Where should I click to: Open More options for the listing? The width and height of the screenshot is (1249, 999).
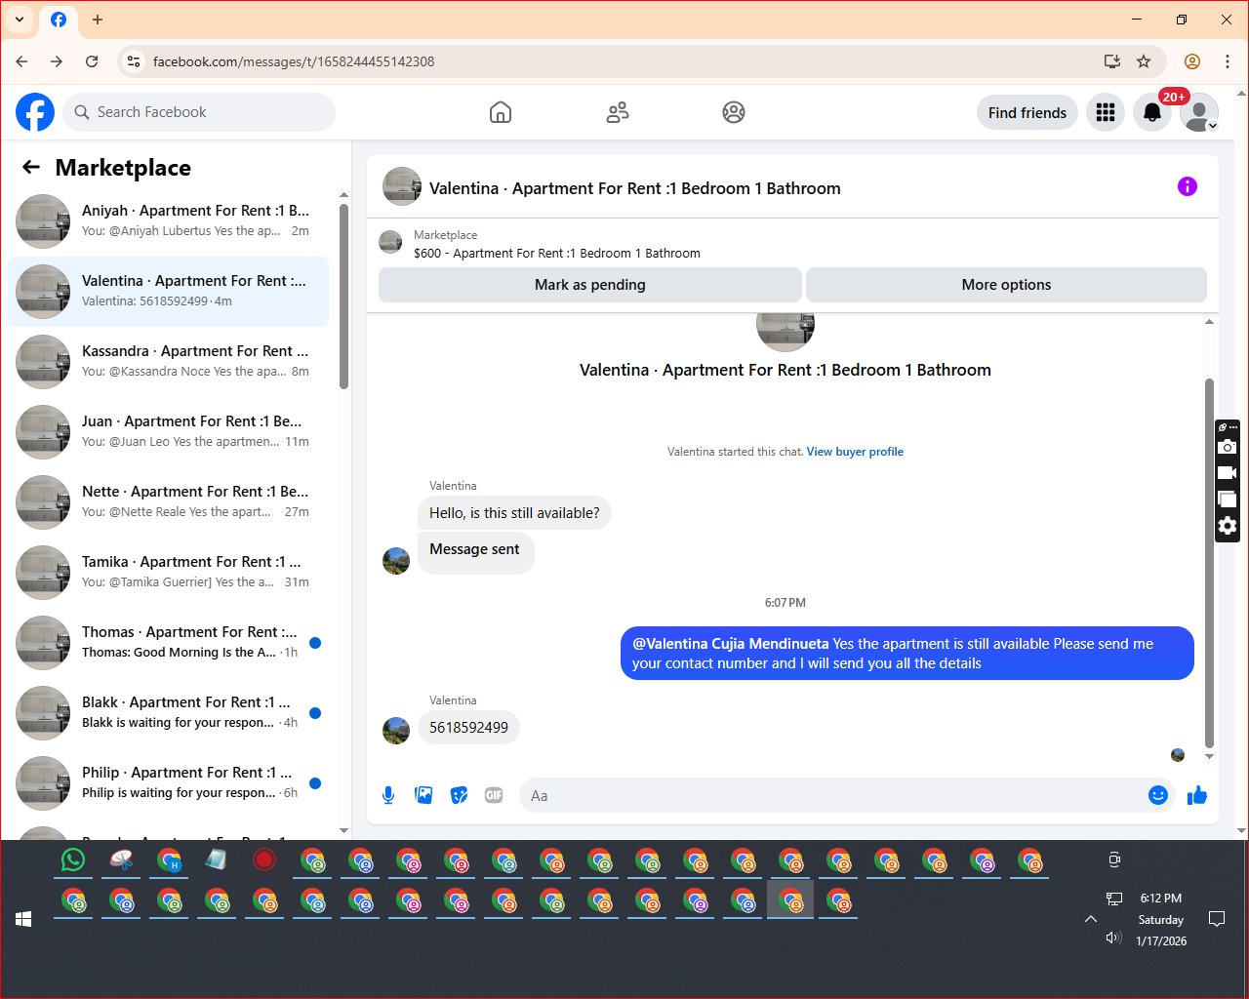(x=1006, y=285)
